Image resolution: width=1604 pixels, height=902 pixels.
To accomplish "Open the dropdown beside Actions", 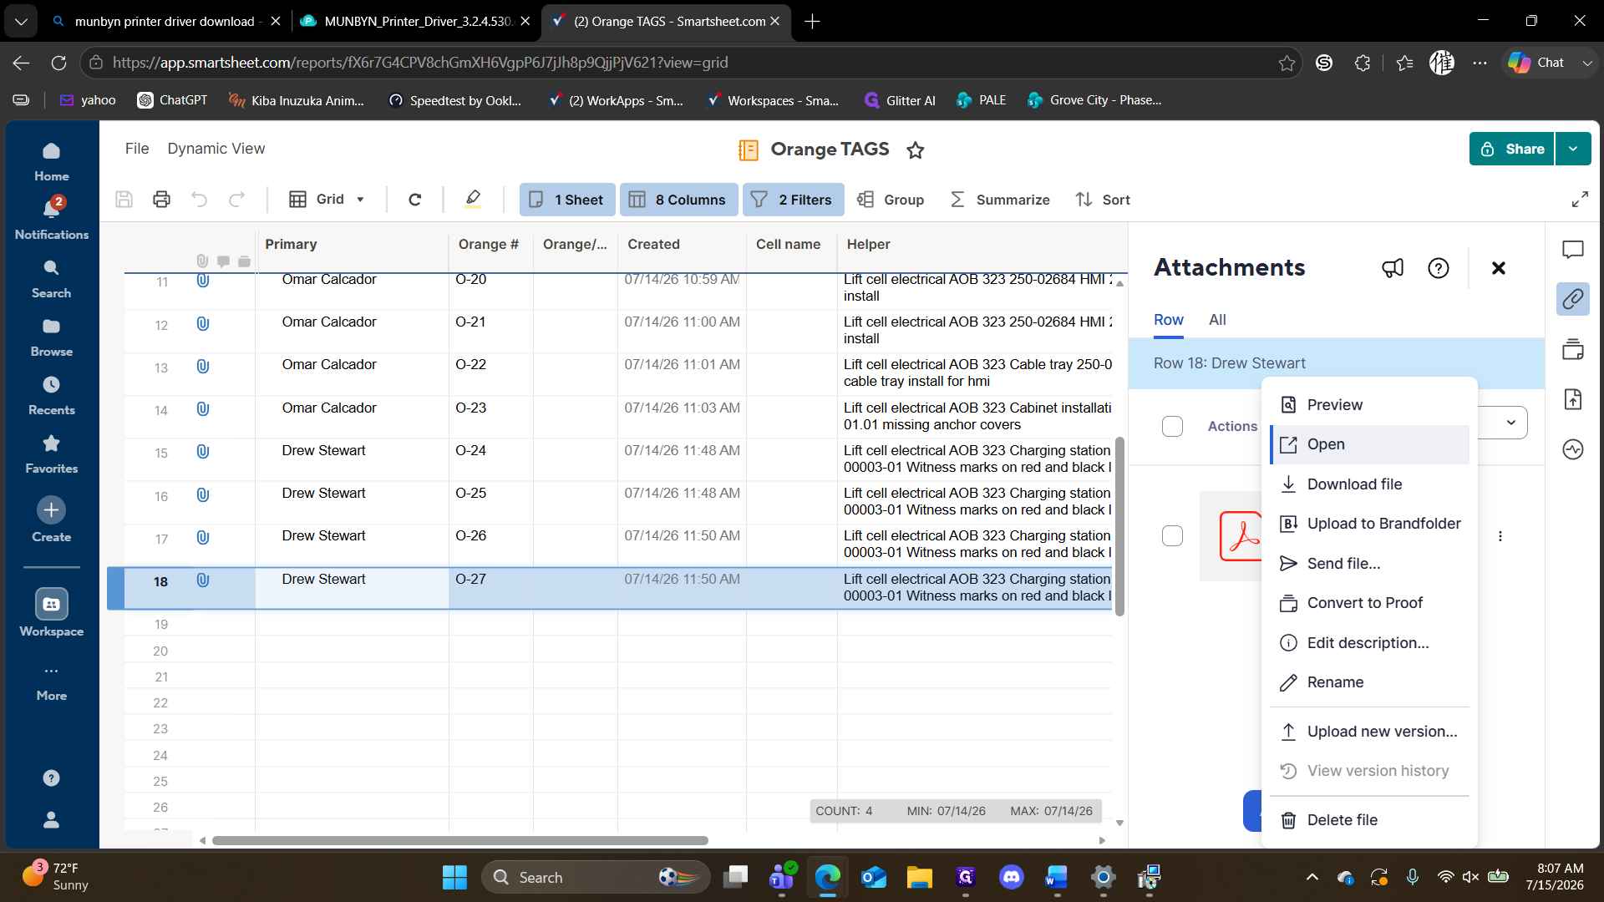I will point(1510,423).
